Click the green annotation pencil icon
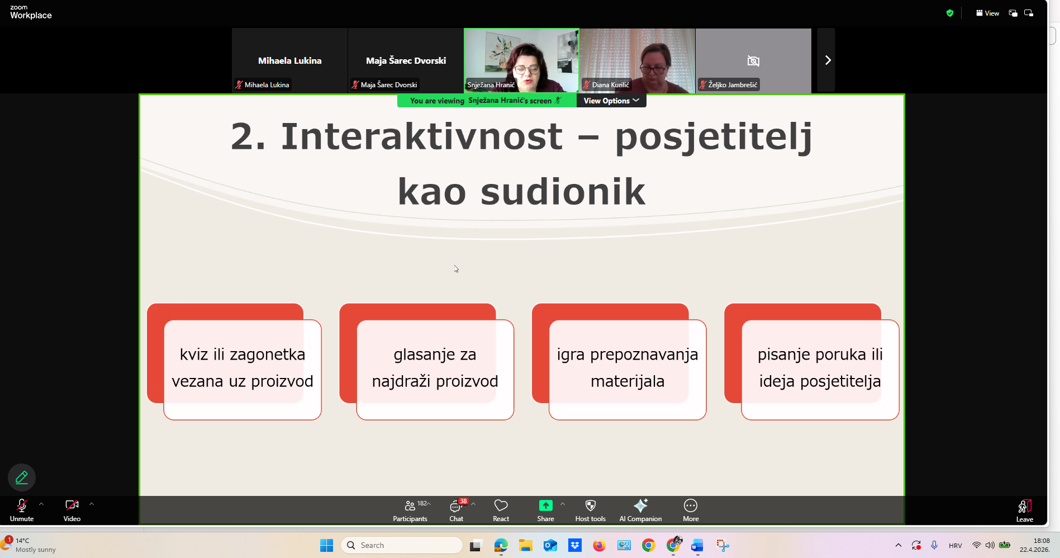This screenshot has height=558, width=1060. pos(22,477)
